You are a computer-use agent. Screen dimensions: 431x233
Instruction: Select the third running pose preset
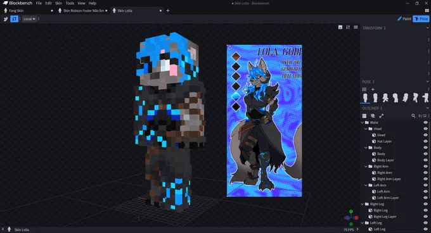click(x=385, y=98)
